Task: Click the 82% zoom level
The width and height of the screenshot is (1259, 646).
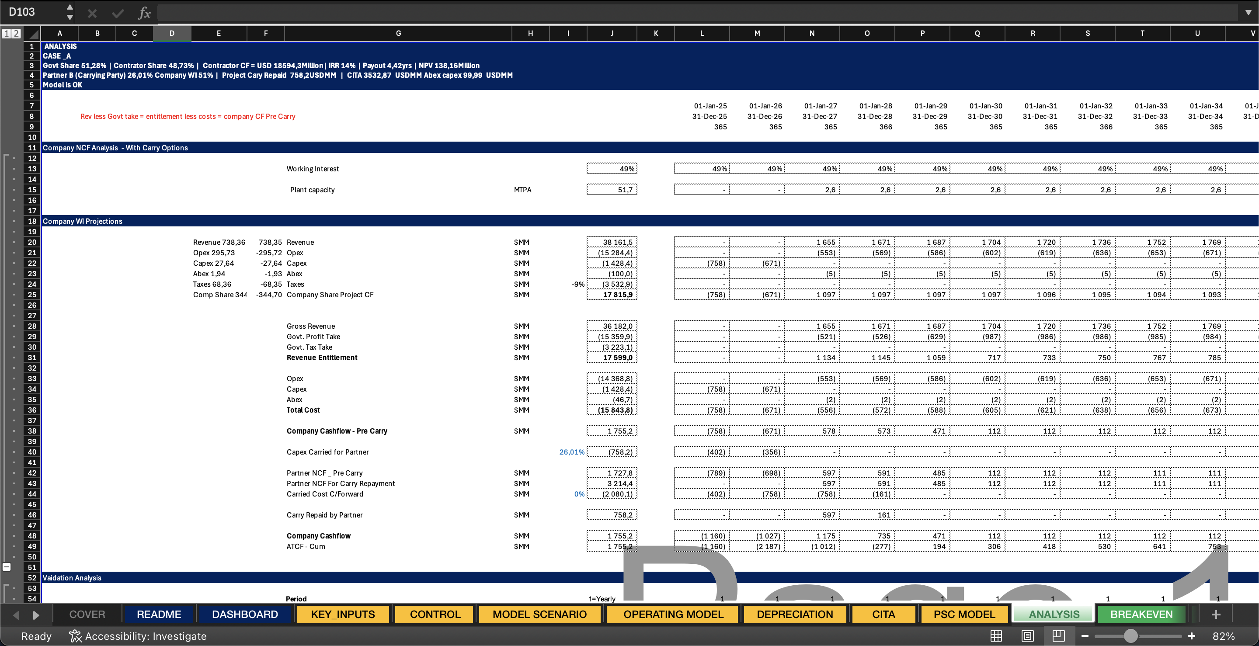Action: pyautogui.click(x=1223, y=636)
